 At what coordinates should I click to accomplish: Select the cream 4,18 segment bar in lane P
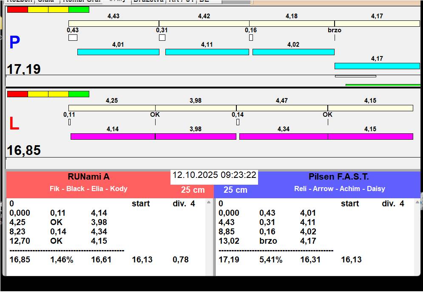tap(292, 23)
